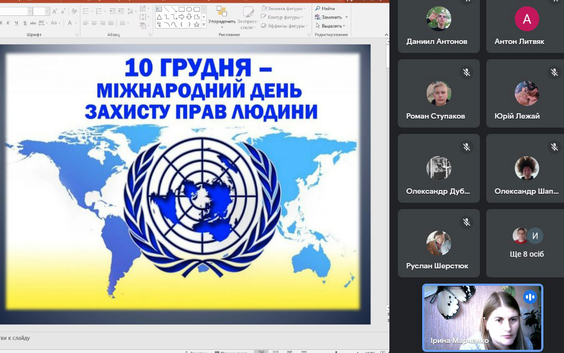Image resolution: width=564 pixels, height=353 pixels.
Task: Expand the full shapes gallery
Action: click(x=204, y=24)
